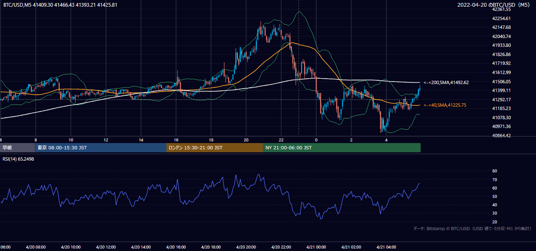Click the RSI axis level 80
536x251 pixels.
point(495,171)
